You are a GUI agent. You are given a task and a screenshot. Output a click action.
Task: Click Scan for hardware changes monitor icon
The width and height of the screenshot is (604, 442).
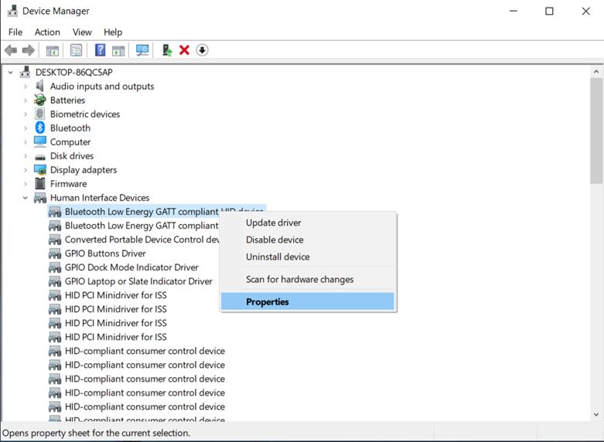(x=142, y=50)
